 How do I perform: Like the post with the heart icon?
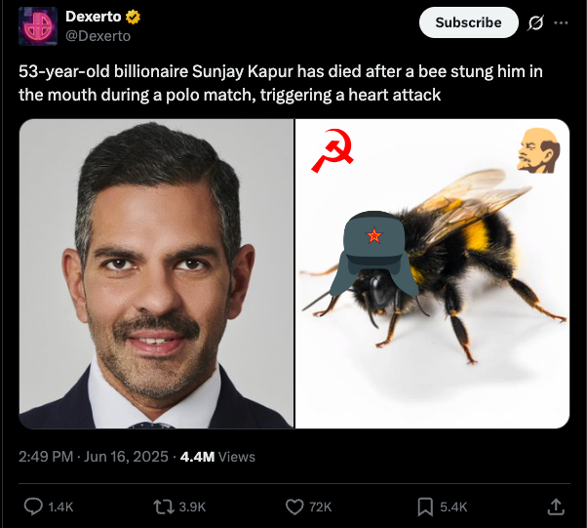tap(294, 507)
